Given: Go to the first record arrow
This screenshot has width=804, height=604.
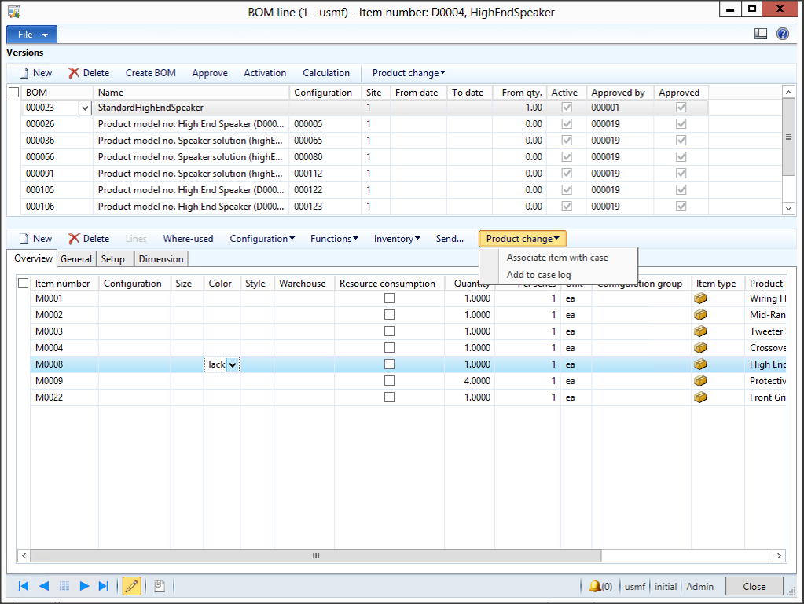Looking at the screenshot, I should (x=24, y=586).
